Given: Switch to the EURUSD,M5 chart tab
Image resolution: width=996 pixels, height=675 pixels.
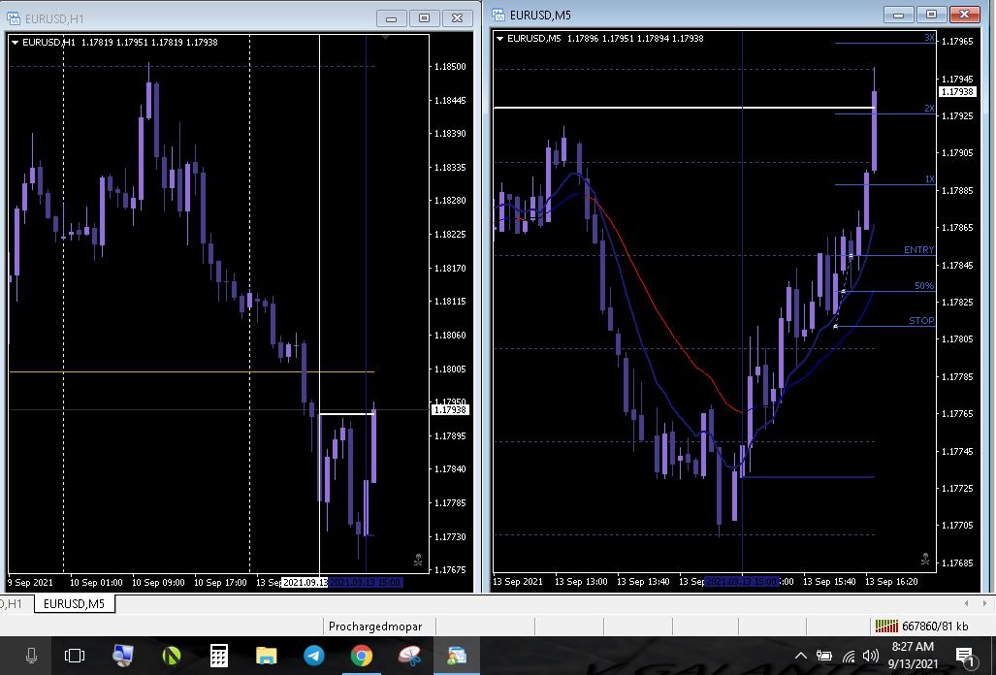Looking at the screenshot, I should tap(75, 604).
